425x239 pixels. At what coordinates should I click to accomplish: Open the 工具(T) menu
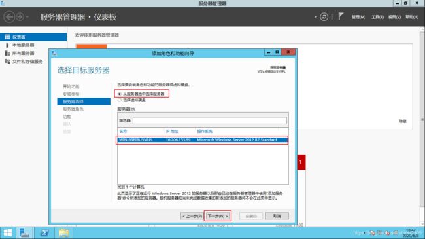coord(377,17)
